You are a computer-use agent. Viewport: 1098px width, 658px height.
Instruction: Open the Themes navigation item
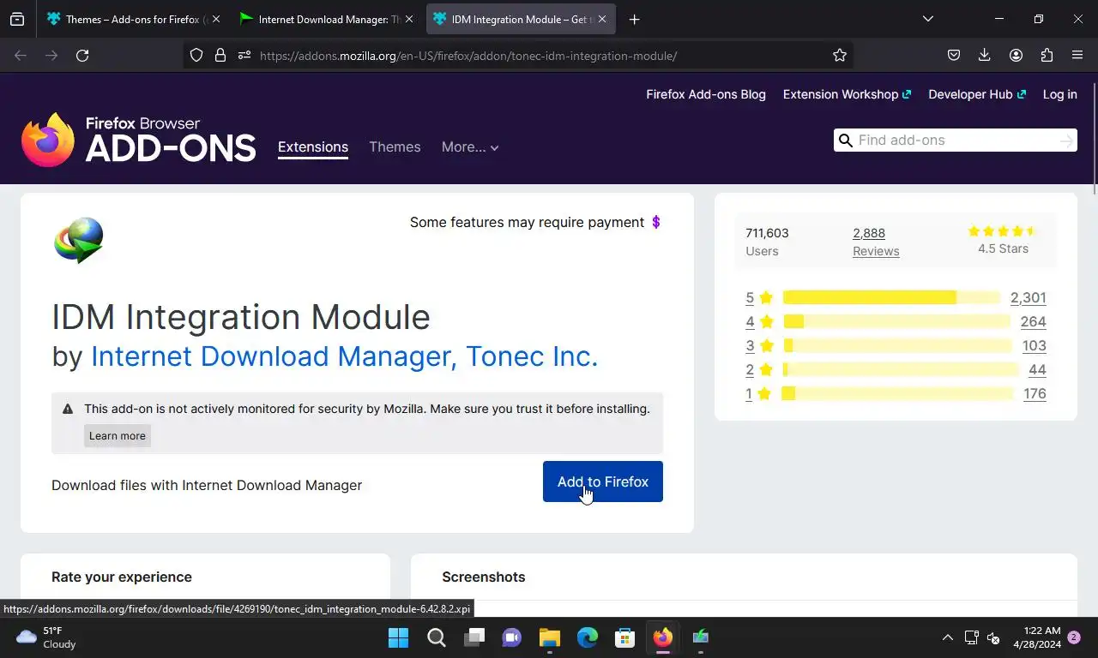pyautogui.click(x=395, y=147)
